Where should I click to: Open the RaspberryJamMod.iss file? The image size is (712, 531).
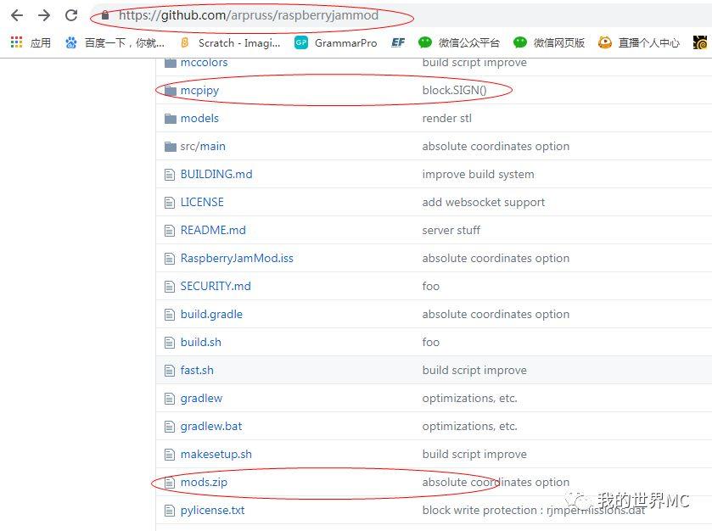[x=237, y=258]
